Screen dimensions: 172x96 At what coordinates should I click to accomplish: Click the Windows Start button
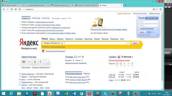tap(3, 94)
